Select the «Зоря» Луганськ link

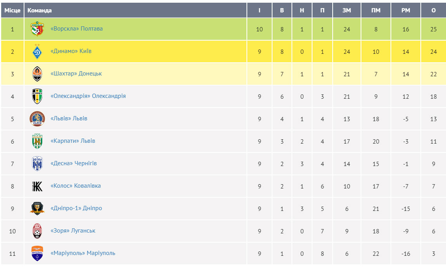coord(73,231)
